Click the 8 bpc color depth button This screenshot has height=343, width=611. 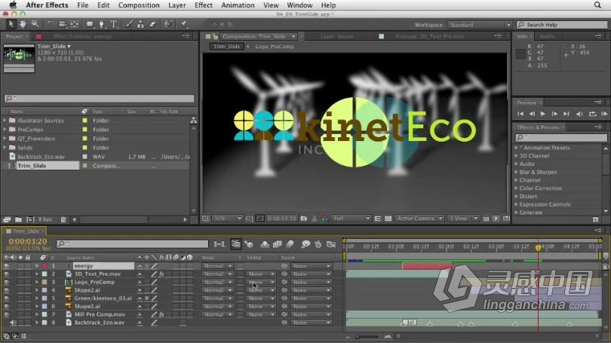[x=45, y=219]
